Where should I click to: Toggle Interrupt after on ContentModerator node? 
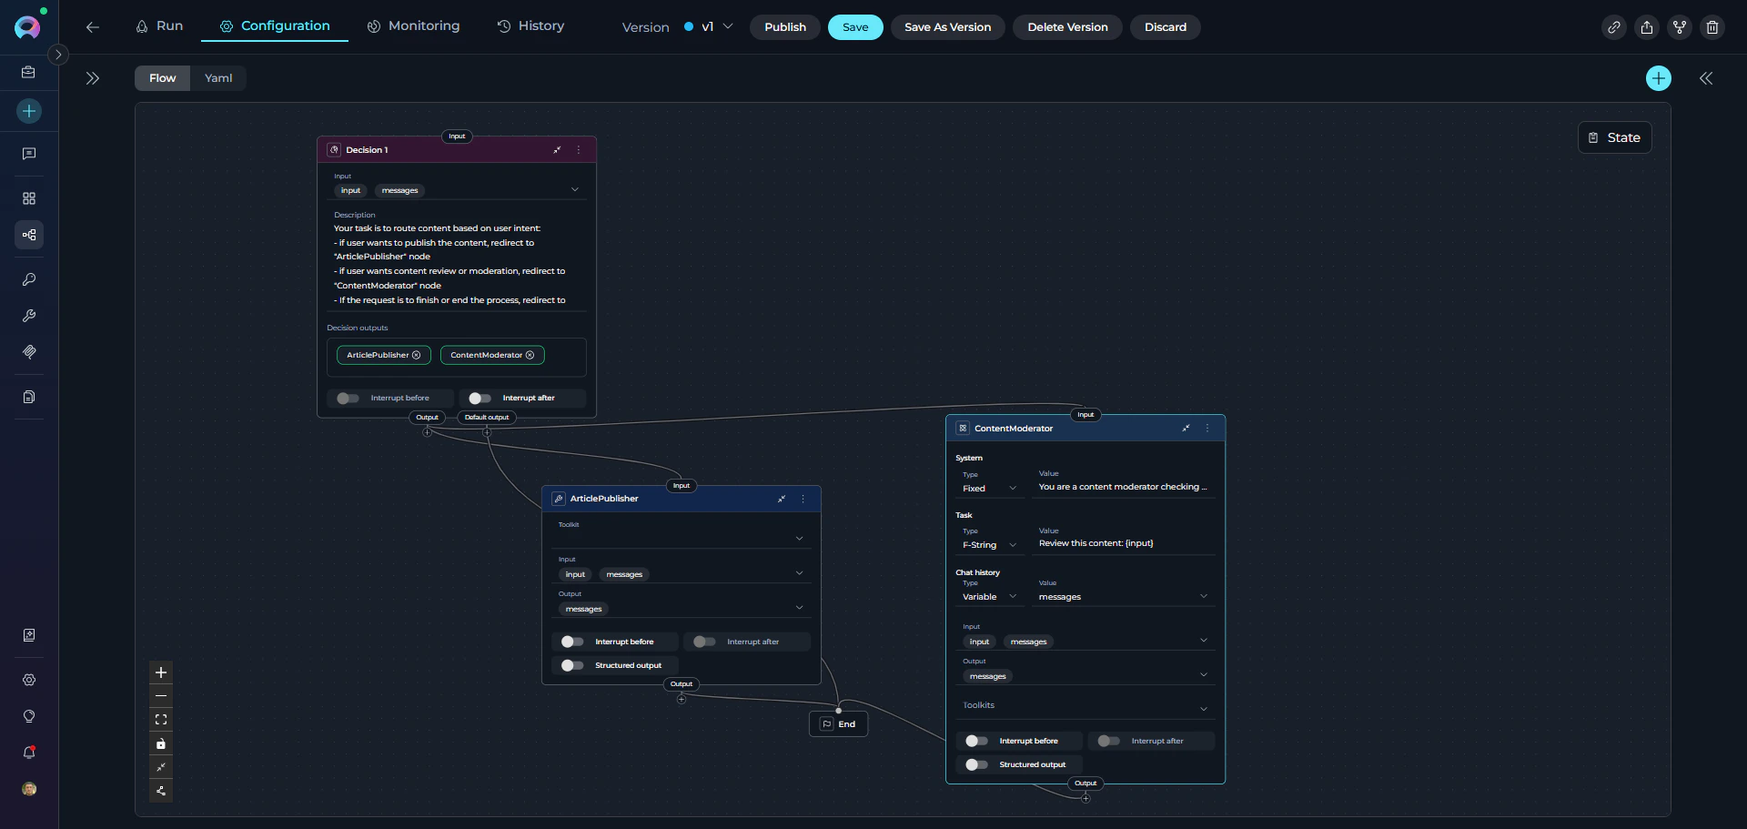click(1109, 741)
